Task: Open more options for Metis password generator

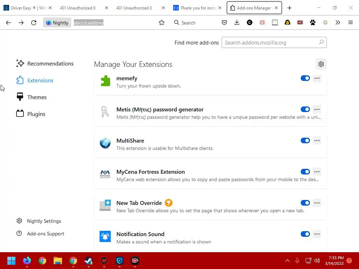Action: click(317, 109)
